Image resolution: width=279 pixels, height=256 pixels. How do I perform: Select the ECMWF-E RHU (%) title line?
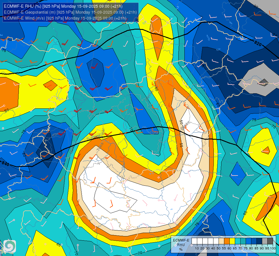point(63,6)
